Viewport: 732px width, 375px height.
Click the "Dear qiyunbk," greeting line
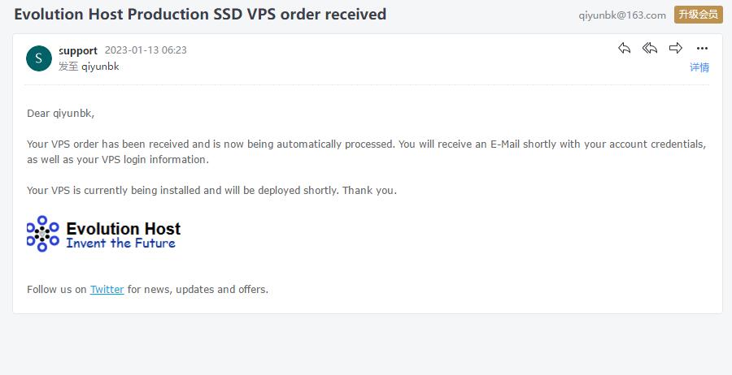tap(61, 113)
